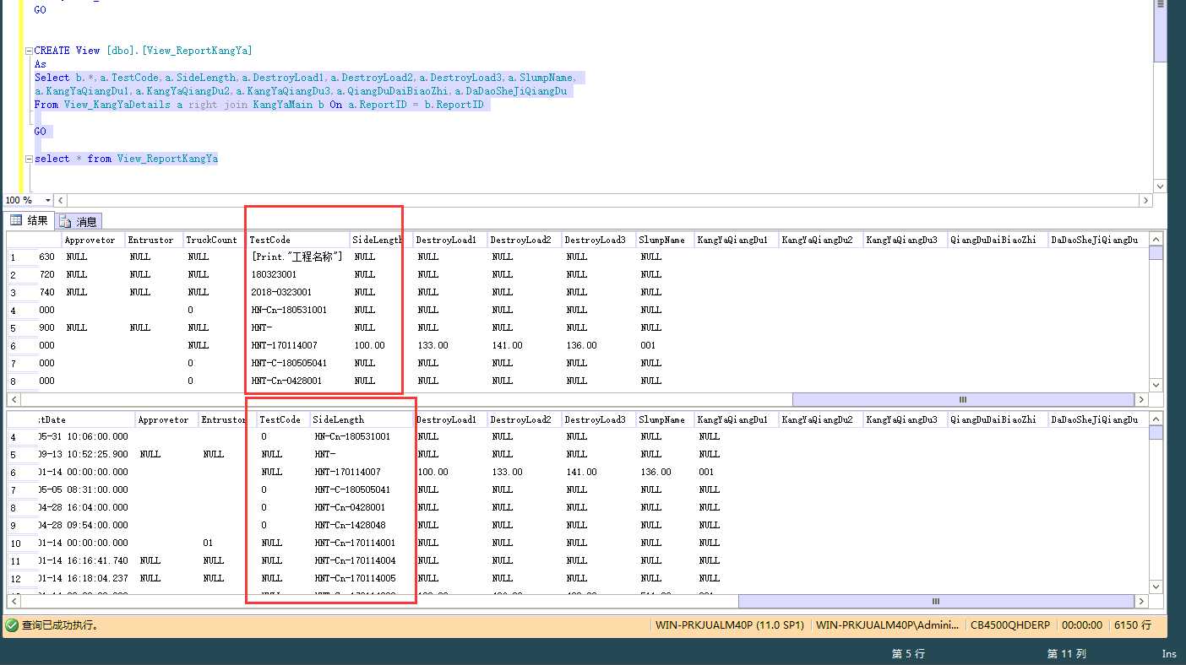Image resolution: width=1186 pixels, height=665 pixels.
Task: Select Approvetor column header in first result grid
Action: pyautogui.click(x=94, y=240)
